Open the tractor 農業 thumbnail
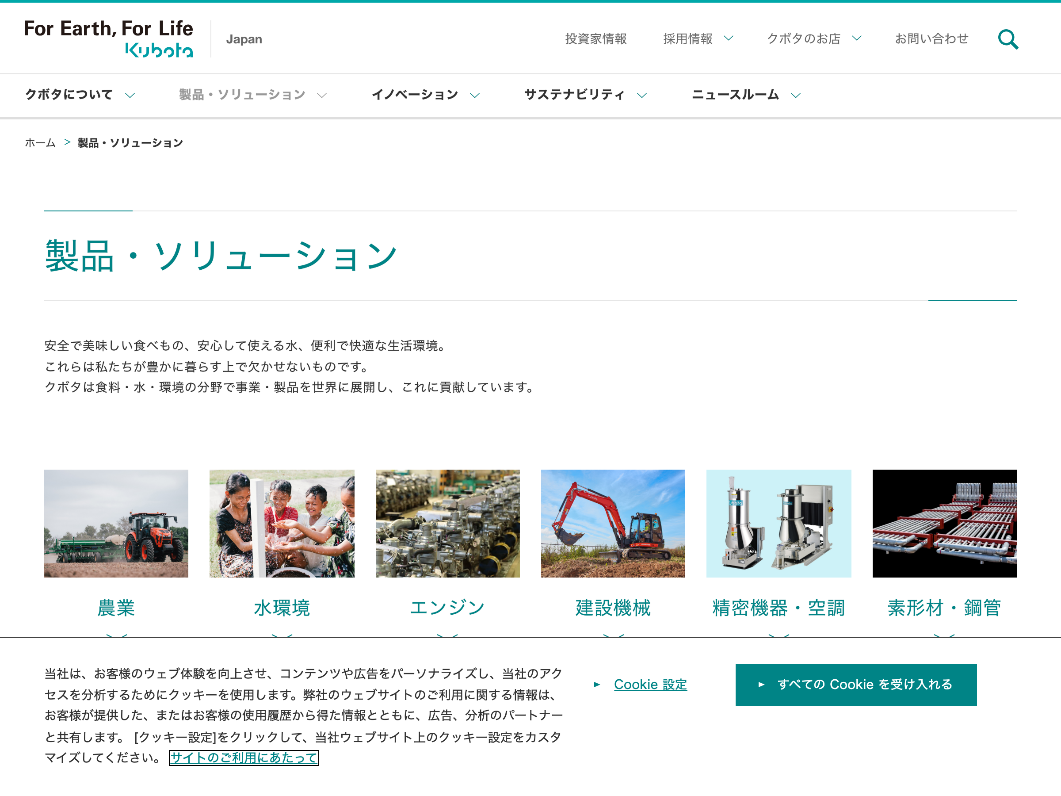The image size is (1061, 796). (x=116, y=524)
